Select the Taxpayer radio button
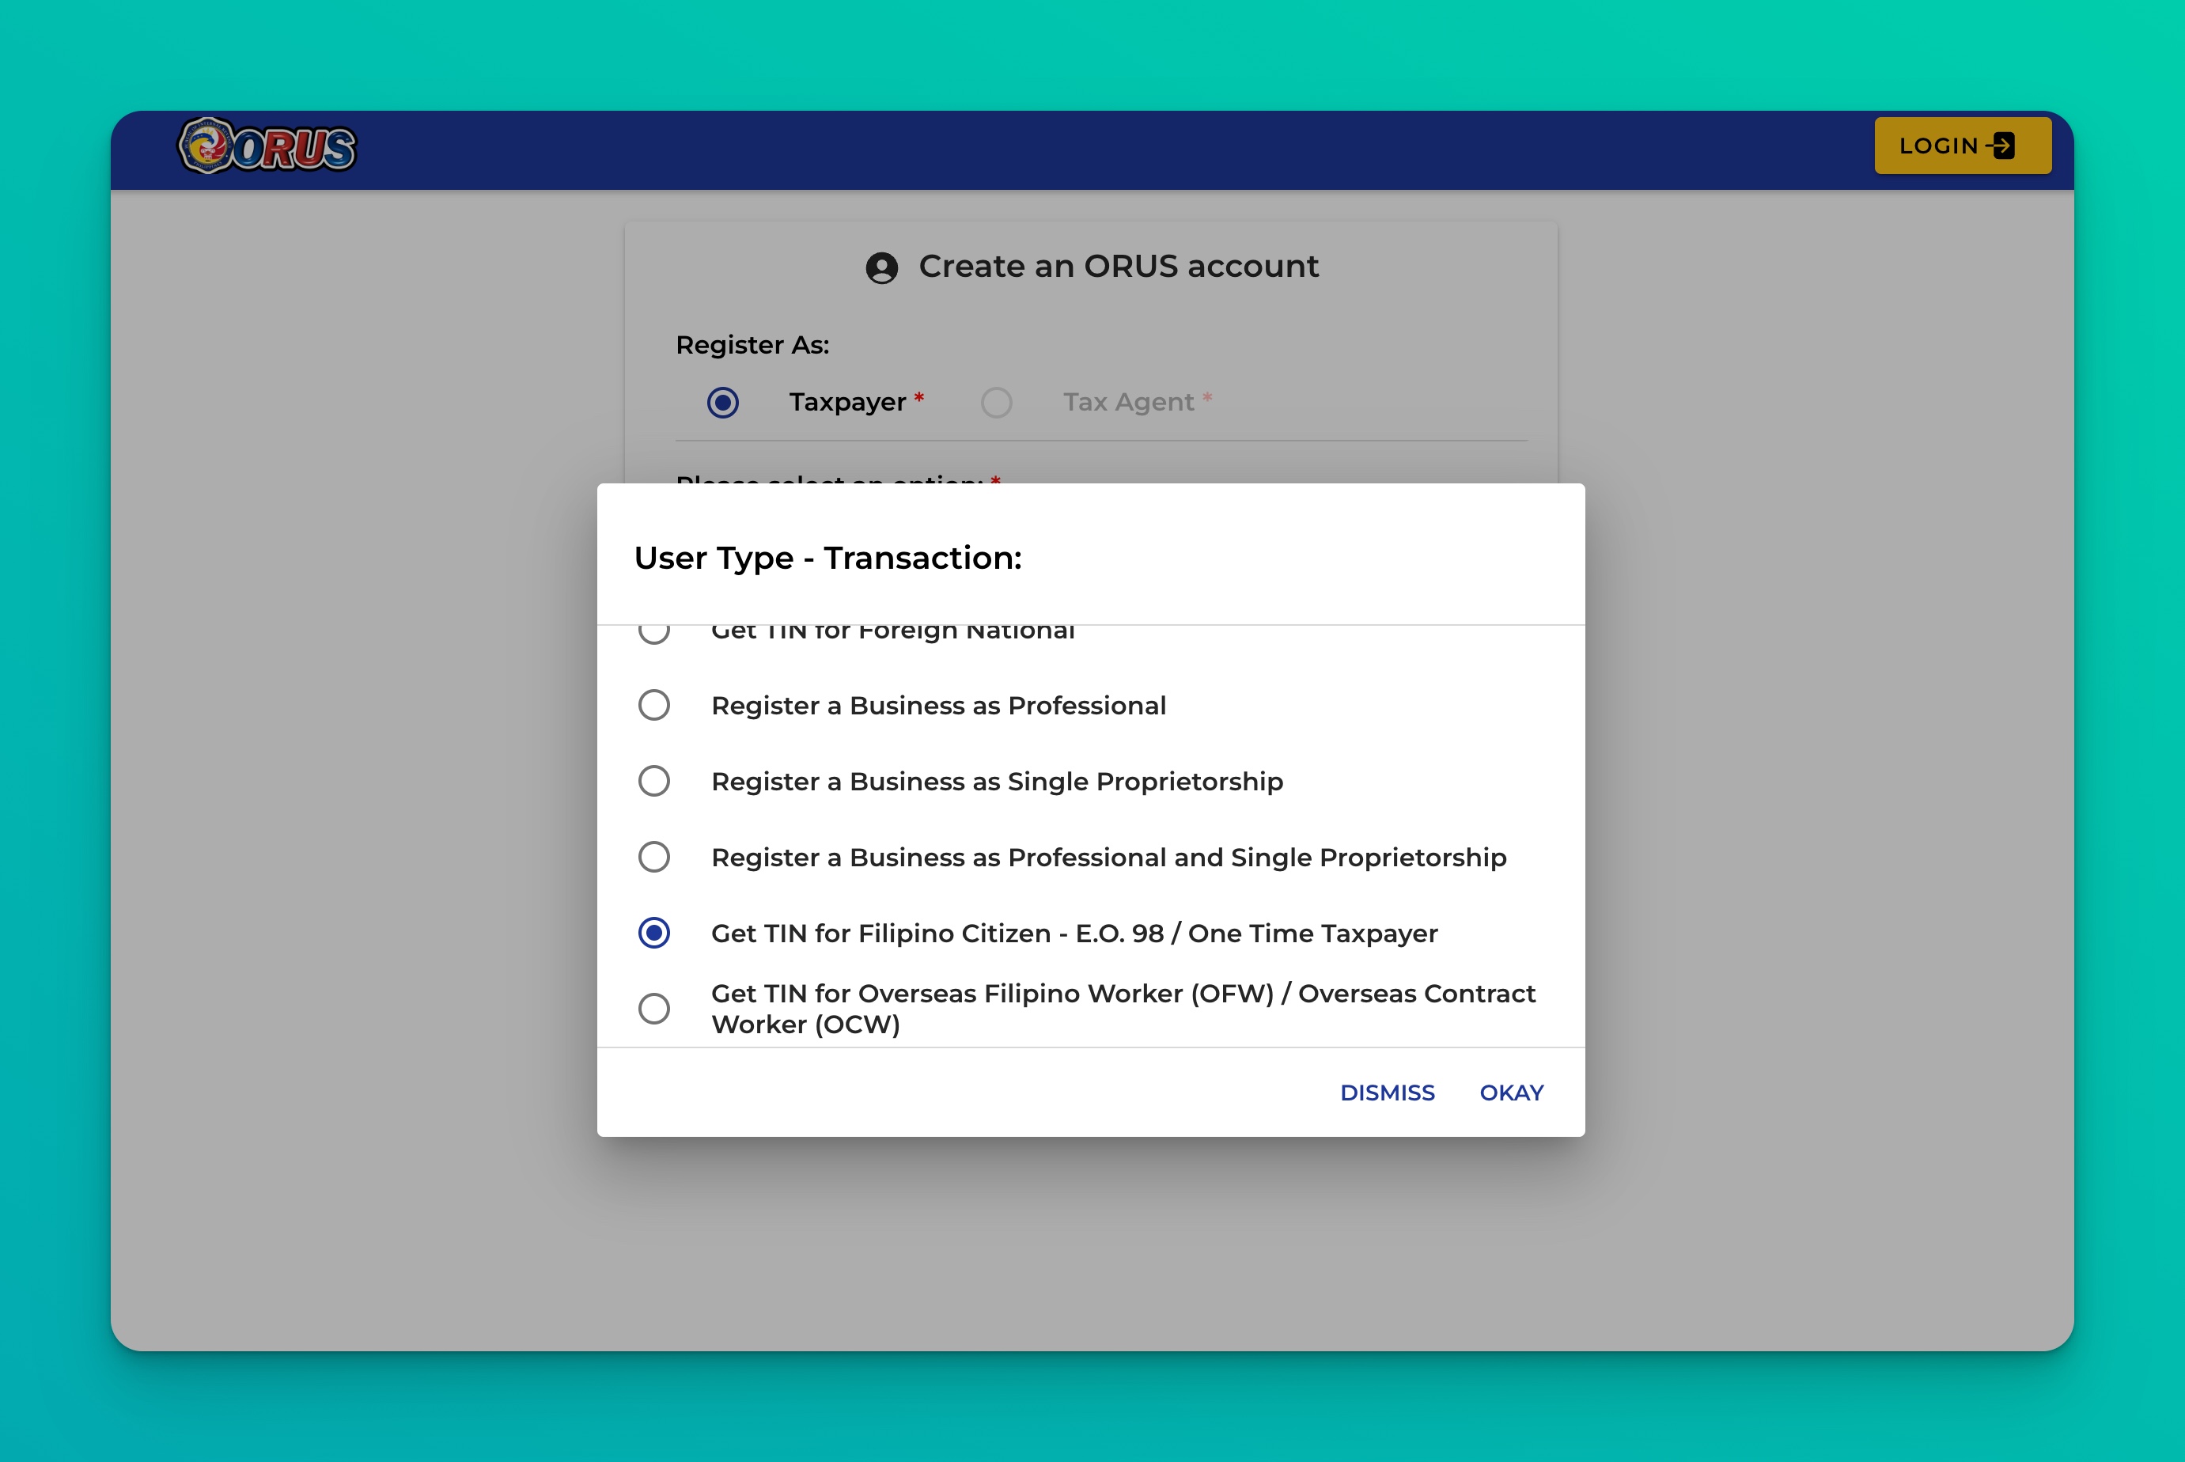2185x1462 pixels. tap(722, 402)
